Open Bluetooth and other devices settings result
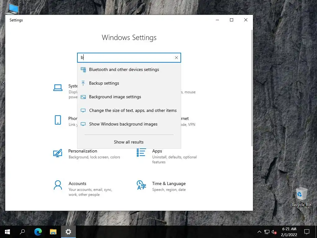The width and height of the screenshot is (317, 238). click(129, 70)
